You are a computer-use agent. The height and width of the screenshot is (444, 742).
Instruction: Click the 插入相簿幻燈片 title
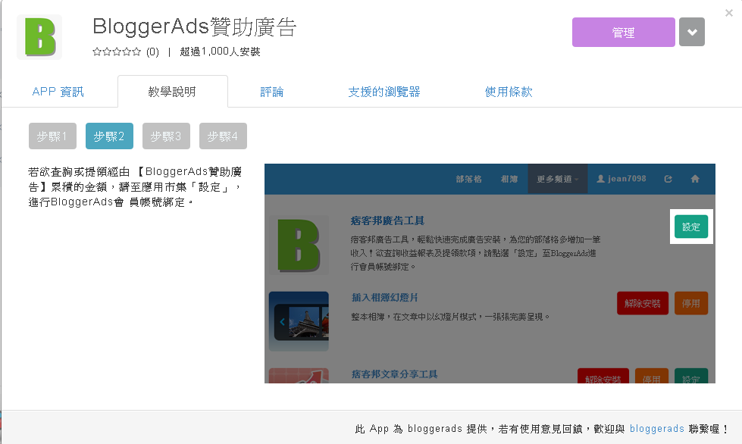pos(385,298)
